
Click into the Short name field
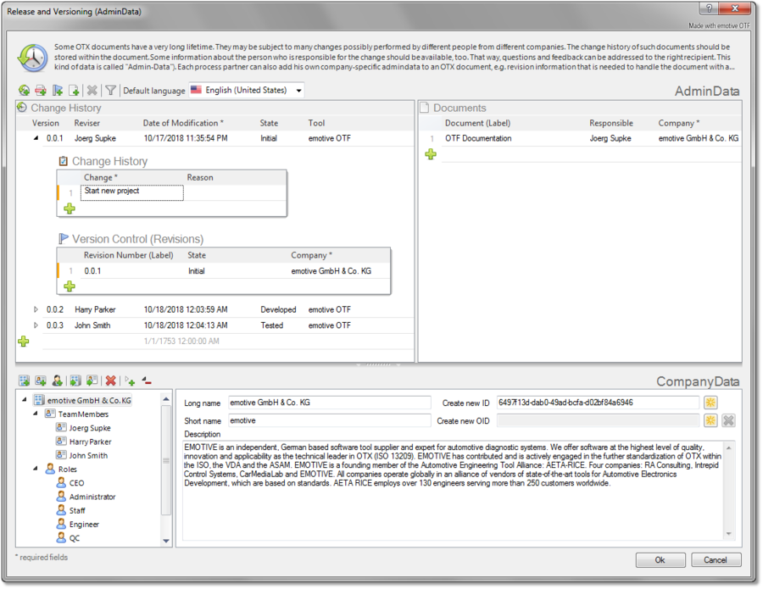[x=329, y=420]
